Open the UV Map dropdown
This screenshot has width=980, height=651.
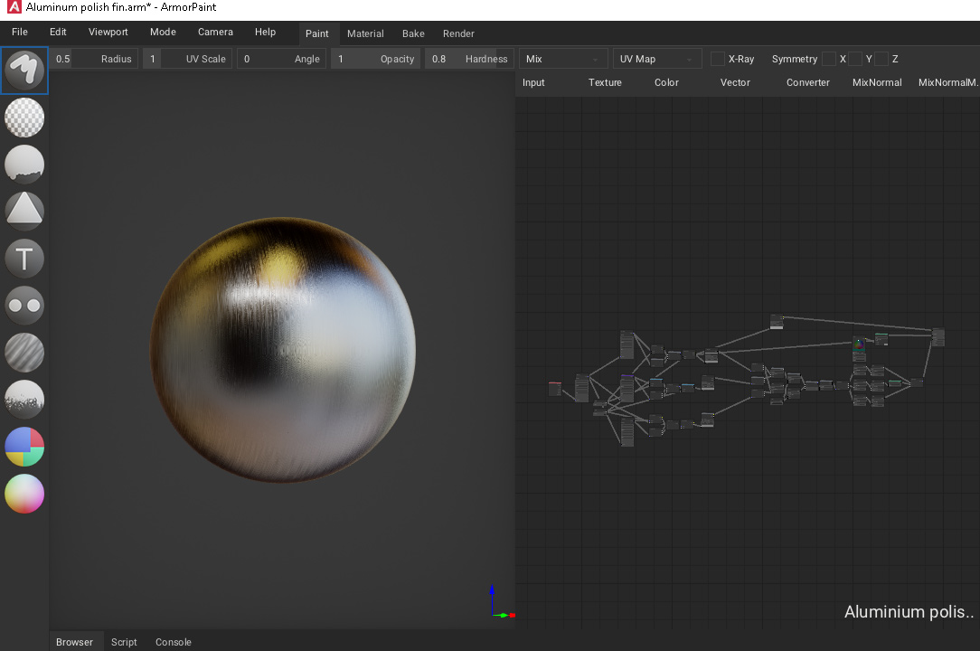pos(657,58)
